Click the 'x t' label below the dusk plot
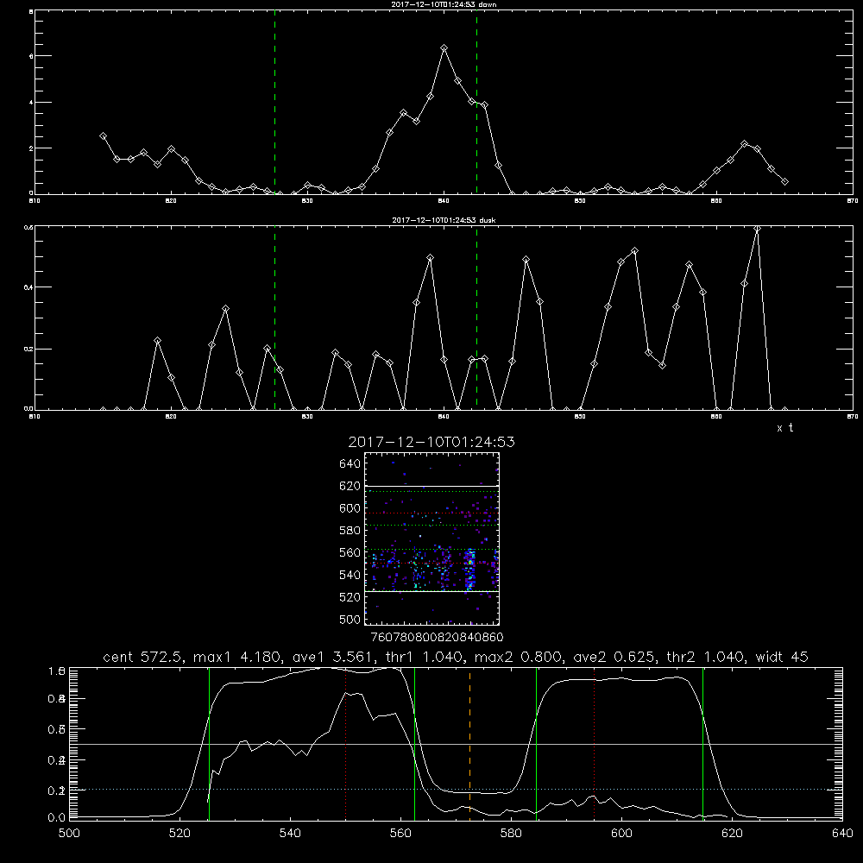Screen dimensions: 863x863 pos(784,428)
